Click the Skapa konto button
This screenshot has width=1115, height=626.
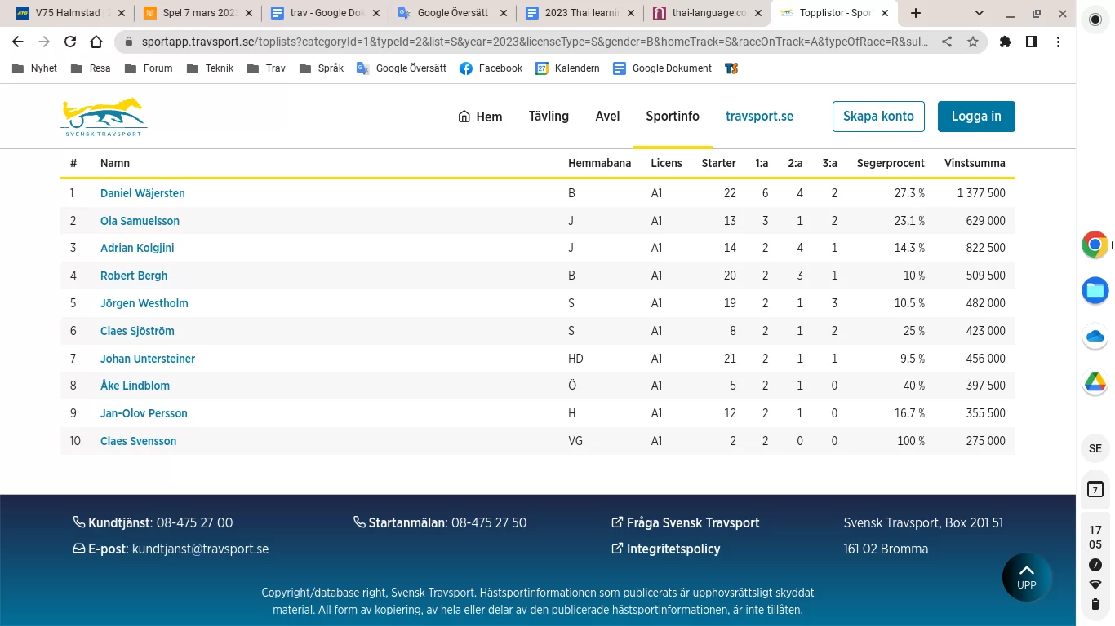tap(878, 117)
